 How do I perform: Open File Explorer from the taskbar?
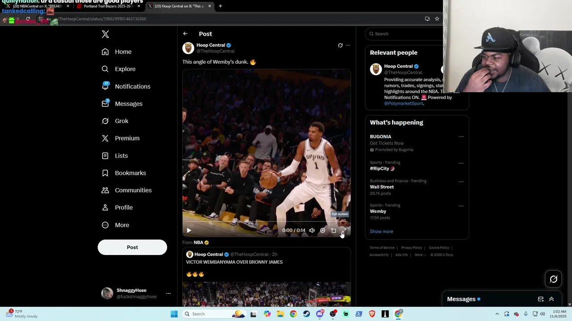tap(280, 314)
